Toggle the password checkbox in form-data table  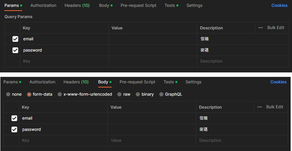pyautogui.click(x=14, y=129)
